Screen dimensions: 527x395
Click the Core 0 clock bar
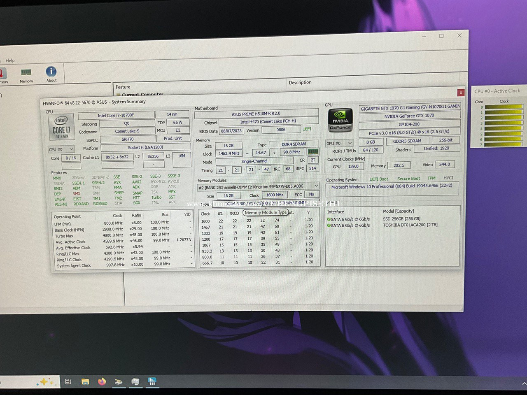click(503, 107)
